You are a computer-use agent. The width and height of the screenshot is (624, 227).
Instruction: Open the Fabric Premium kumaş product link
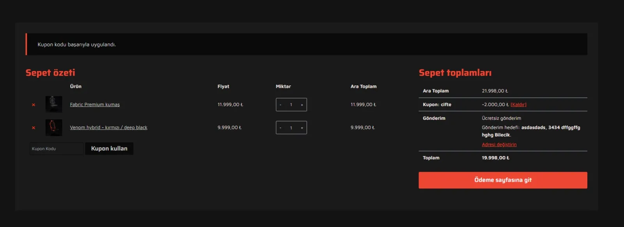click(x=95, y=105)
